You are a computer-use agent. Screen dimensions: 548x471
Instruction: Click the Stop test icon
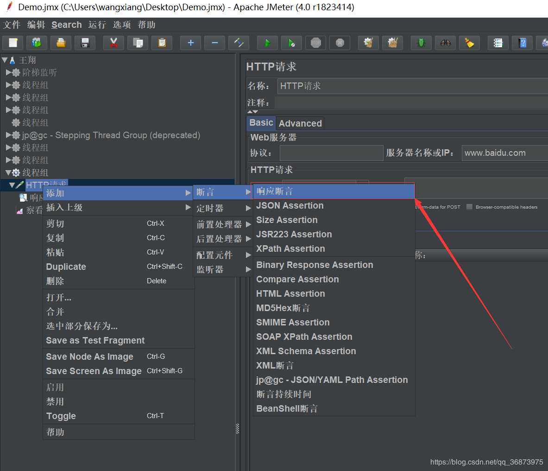tap(315, 43)
